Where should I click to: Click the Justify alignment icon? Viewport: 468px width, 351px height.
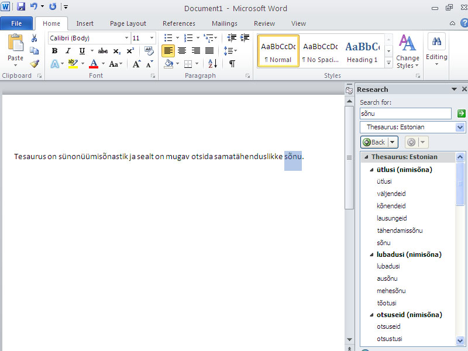(209, 51)
